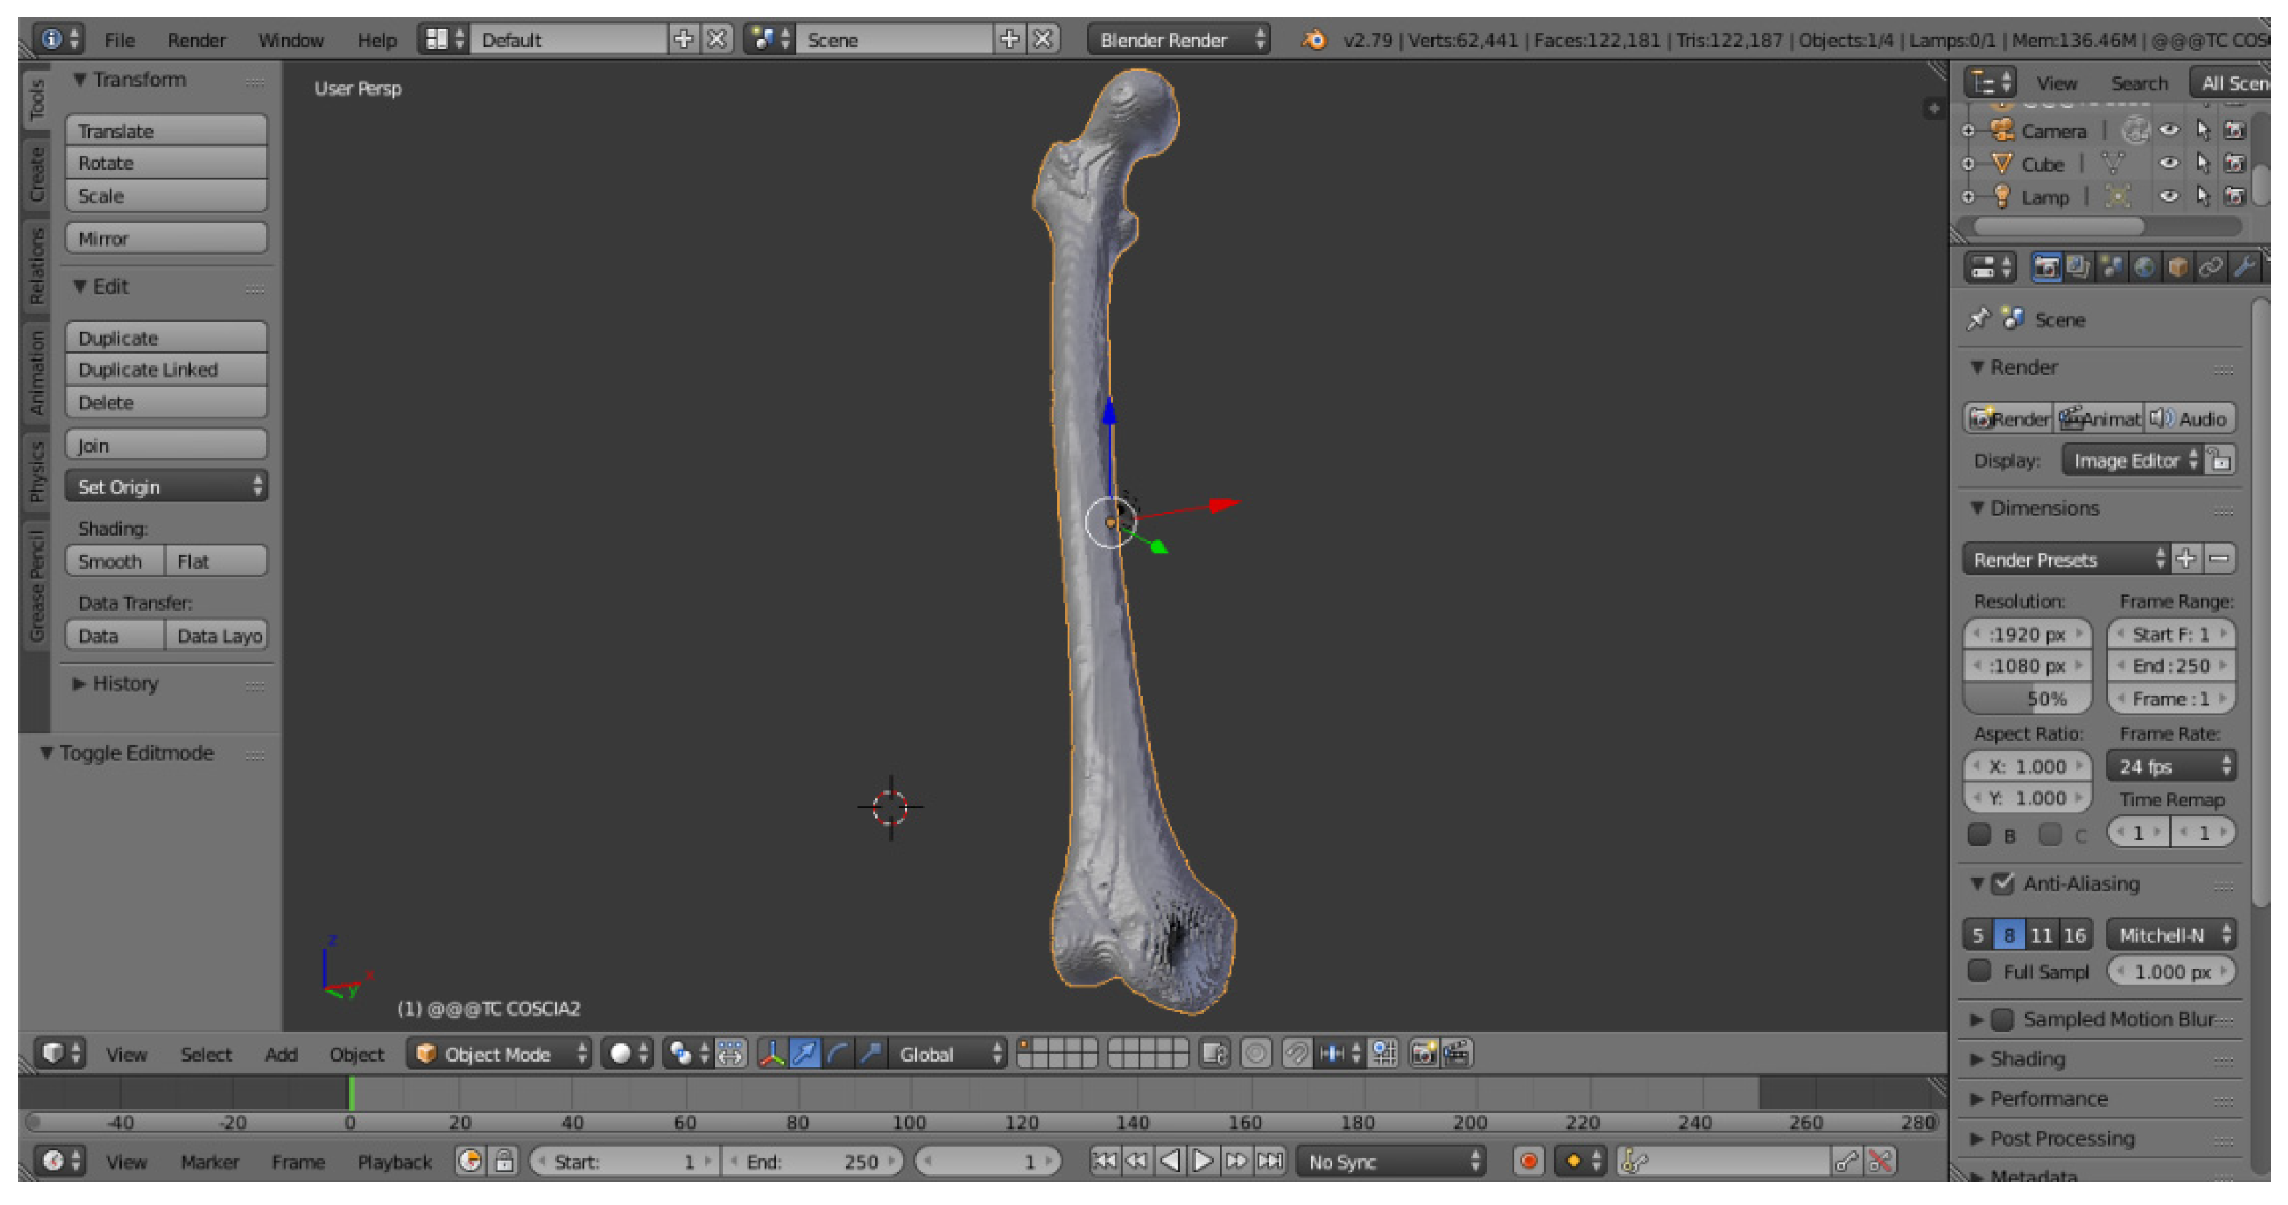Jump to the last frame

point(1270,1161)
